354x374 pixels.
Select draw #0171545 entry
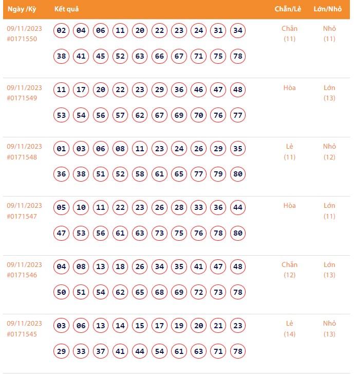click(22, 334)
